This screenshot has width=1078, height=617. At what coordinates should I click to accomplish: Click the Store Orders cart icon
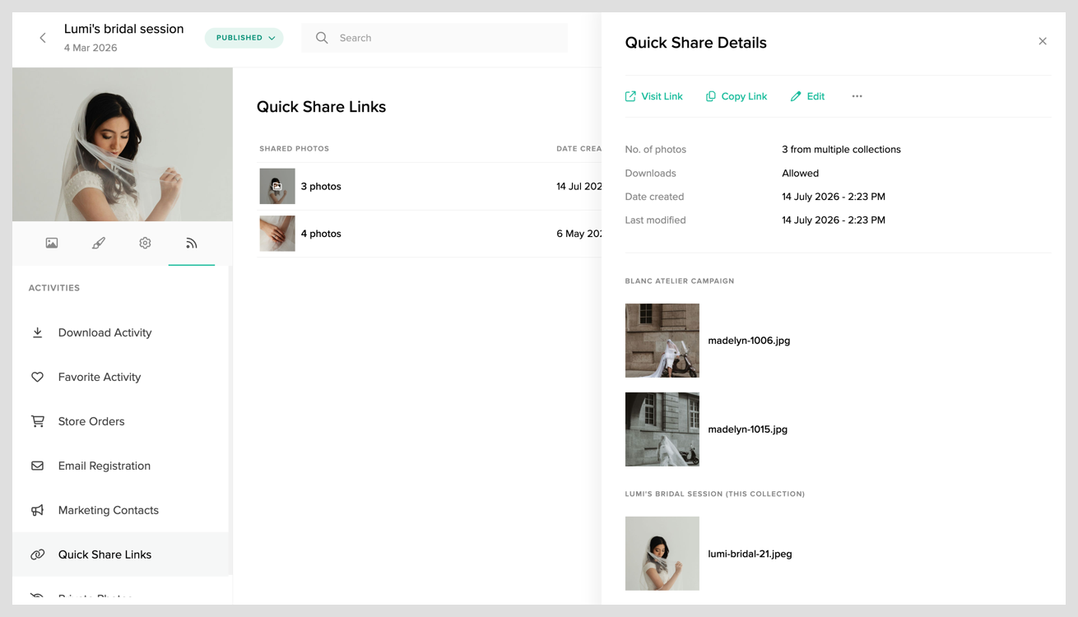tap(38, 421)
